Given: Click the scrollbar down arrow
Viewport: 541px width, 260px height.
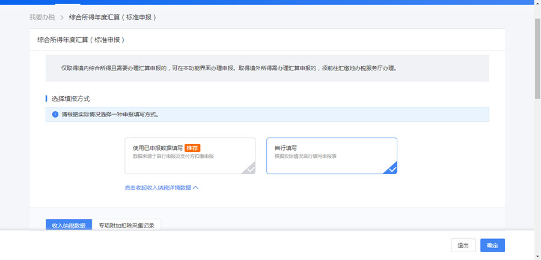Looking at the screenshot, I should tap(537, 256).
